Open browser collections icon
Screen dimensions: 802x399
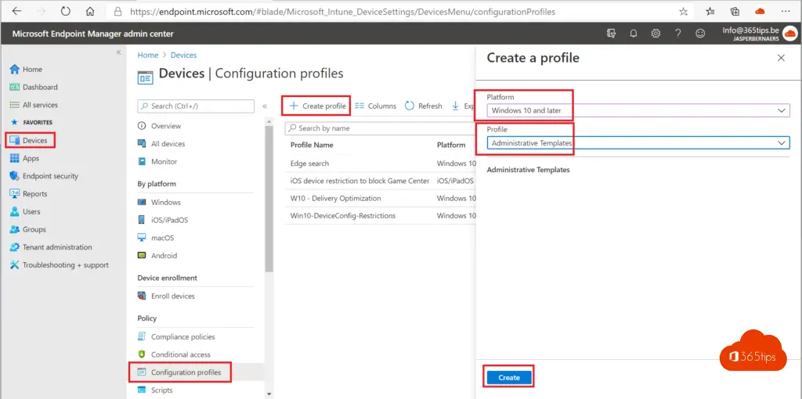tap(735, 11)
